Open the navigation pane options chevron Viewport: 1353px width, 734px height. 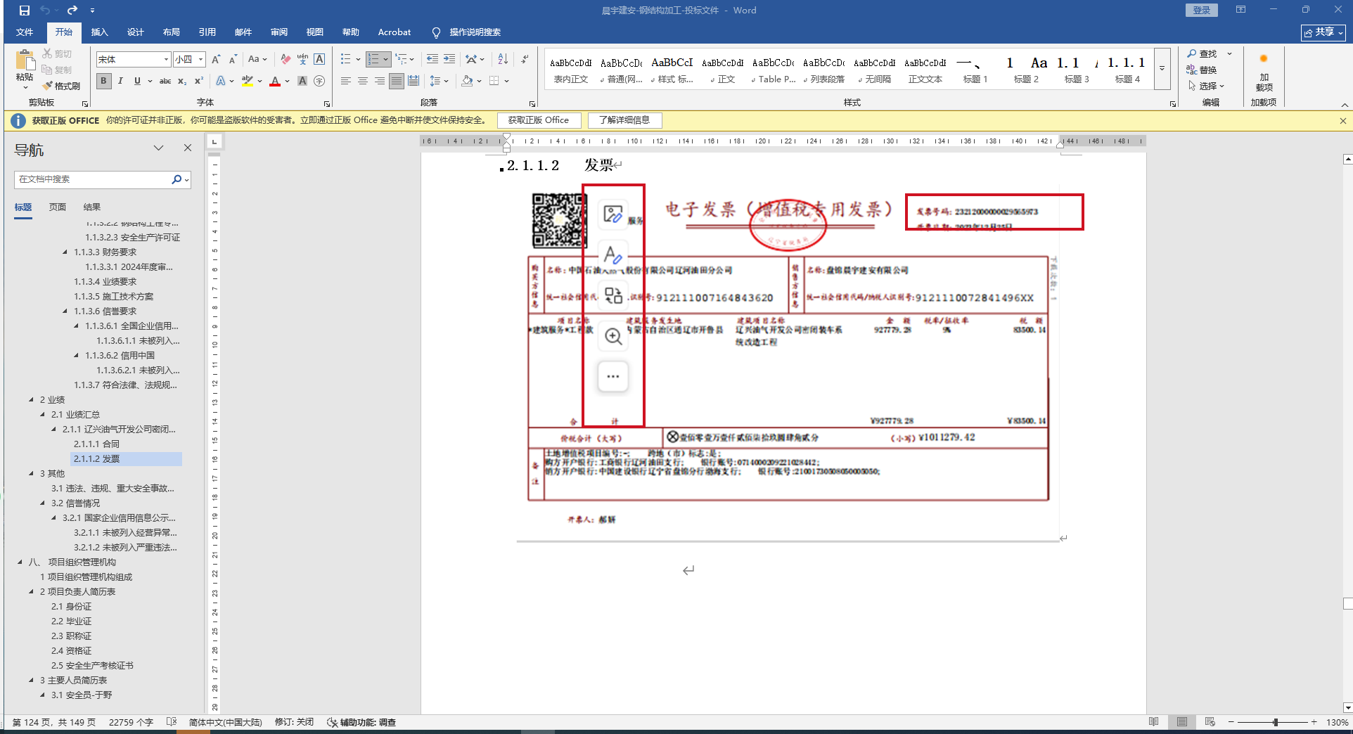point(158,148)
